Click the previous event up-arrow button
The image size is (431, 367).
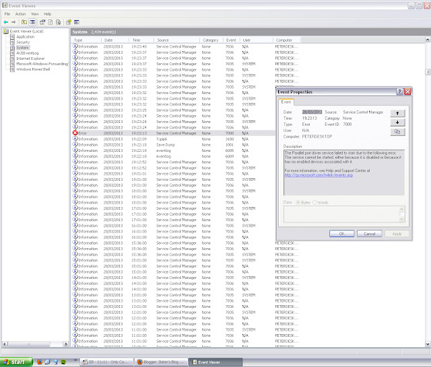coord(397,113)
